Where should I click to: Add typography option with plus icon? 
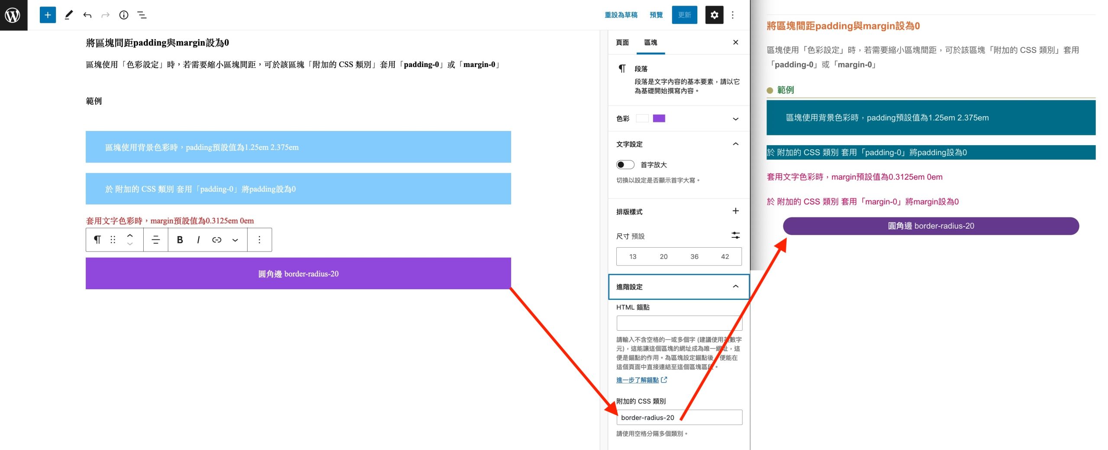point(735,211)
